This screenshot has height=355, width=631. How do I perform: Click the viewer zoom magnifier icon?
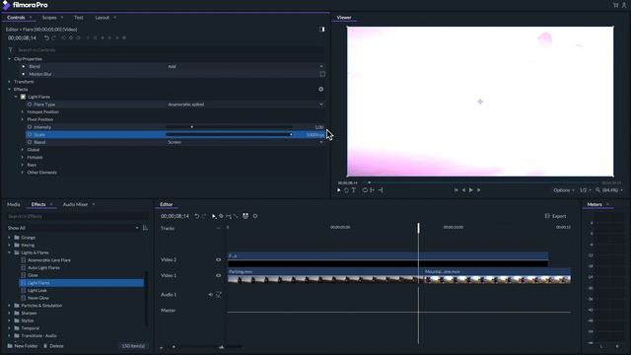click(597, 190)
